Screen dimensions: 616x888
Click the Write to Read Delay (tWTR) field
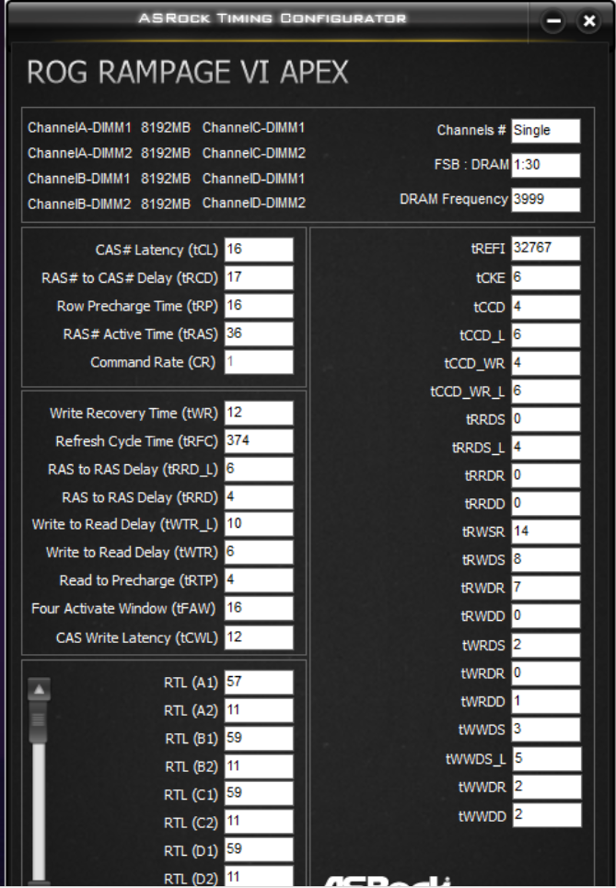[x=259, y=552]
